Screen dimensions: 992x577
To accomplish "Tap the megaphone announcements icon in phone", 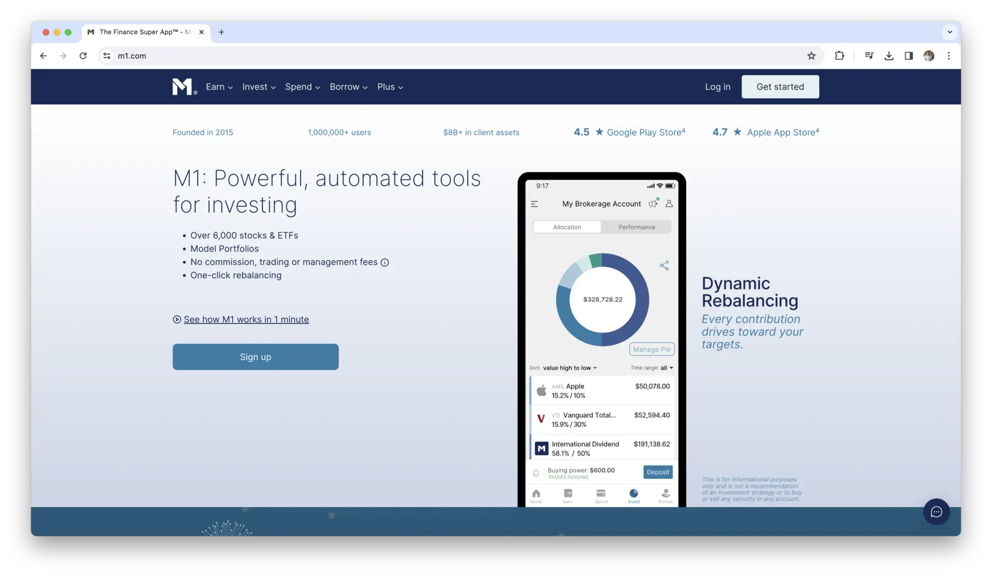I will [653, 204].
